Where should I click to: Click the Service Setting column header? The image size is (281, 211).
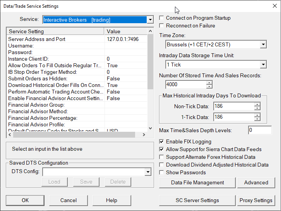(55, 31)
